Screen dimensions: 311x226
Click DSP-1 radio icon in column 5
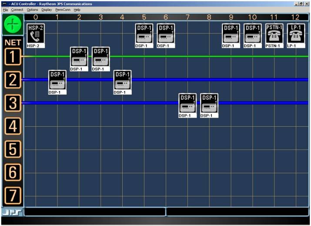(144, 34)
